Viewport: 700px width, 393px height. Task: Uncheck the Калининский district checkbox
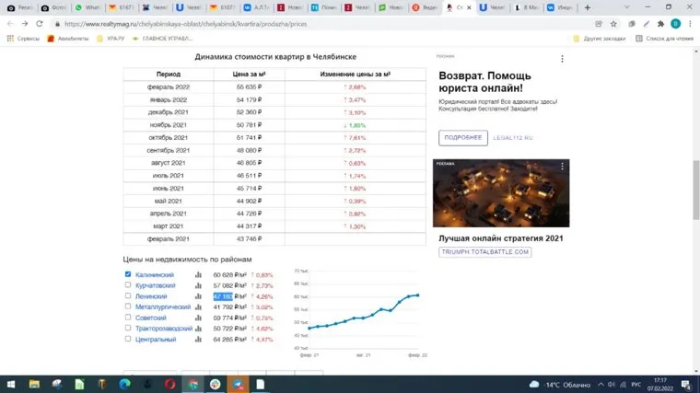click(128, 275)
